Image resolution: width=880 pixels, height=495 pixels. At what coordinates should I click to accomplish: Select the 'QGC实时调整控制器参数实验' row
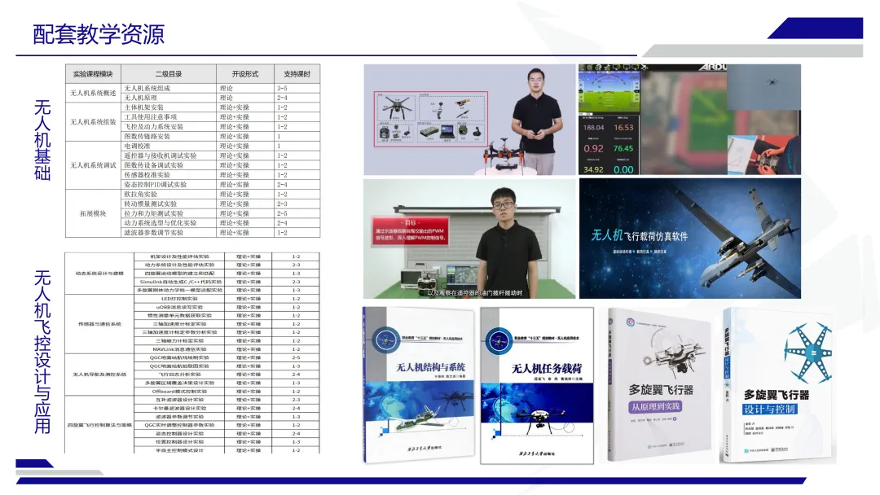pos(192,425)
